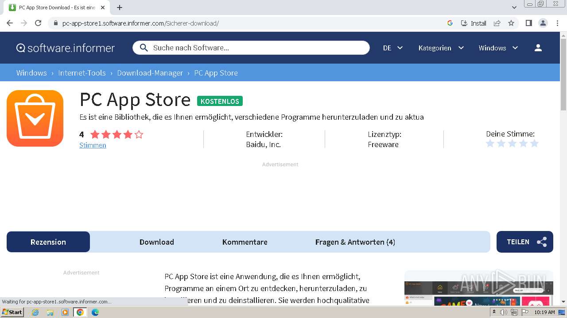Select the Rezension tab
567x318 pixels.
[48, 242]
